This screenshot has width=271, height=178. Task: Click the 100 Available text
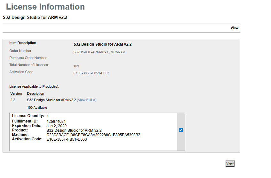(x=37, y=108)
